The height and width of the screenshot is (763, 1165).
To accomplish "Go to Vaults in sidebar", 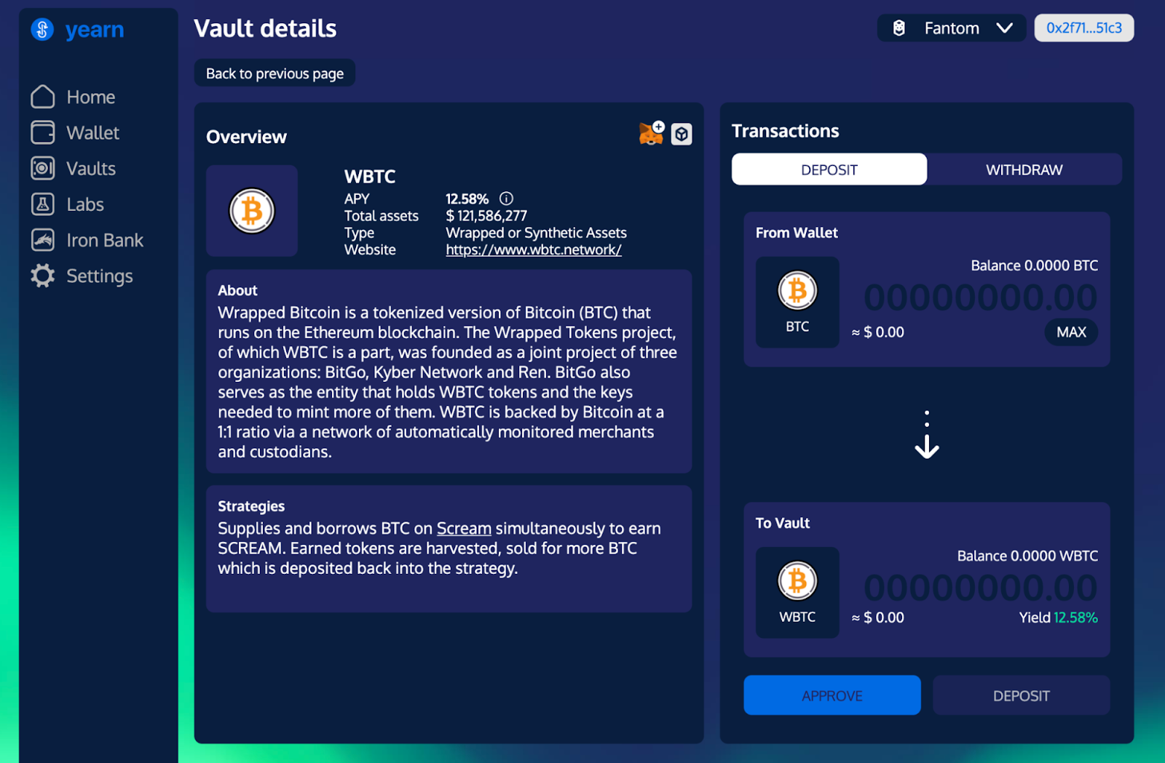I will [x=91, y=168].
